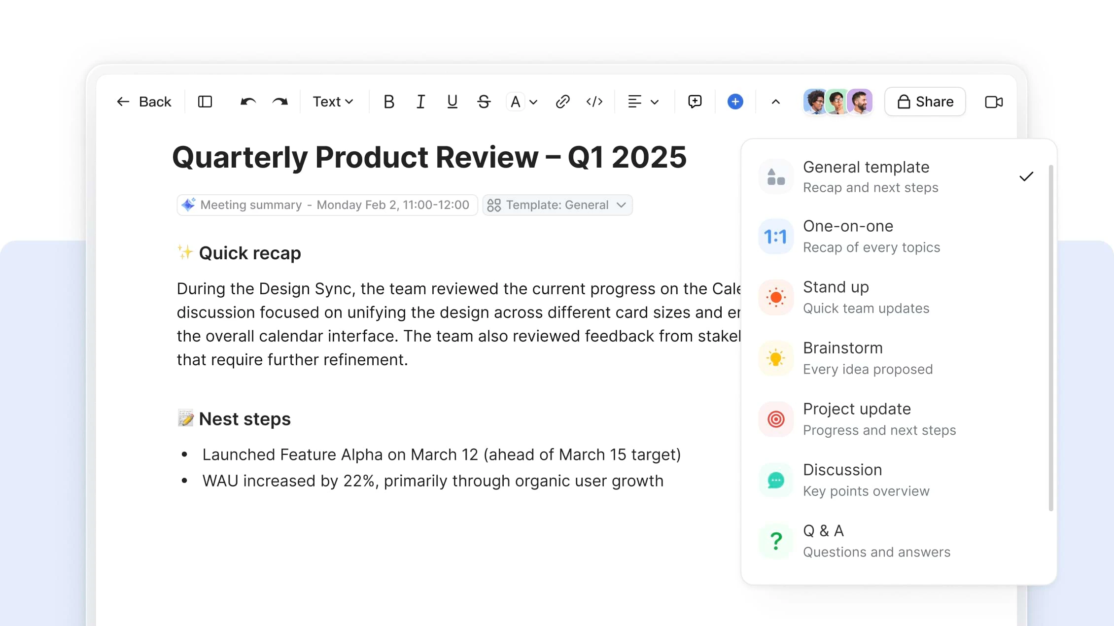Insert a link using the chain icon
Screen dimensions: 1114x626
pos(562,102)
